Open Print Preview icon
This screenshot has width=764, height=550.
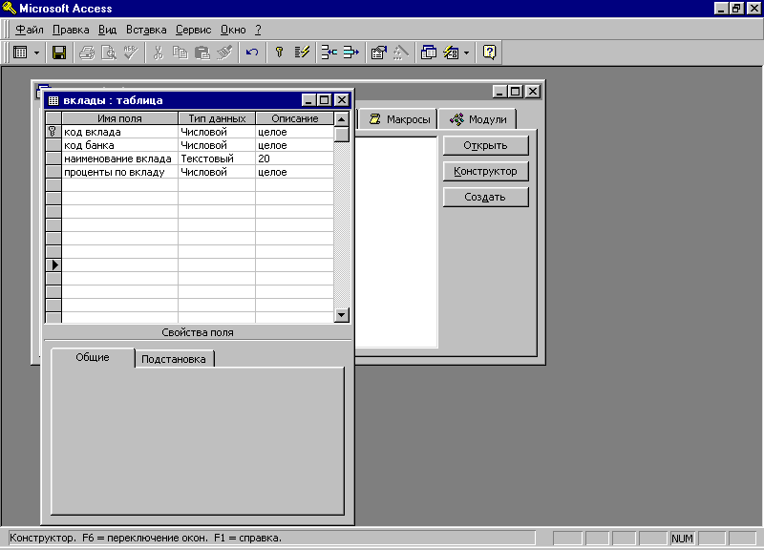108,53
